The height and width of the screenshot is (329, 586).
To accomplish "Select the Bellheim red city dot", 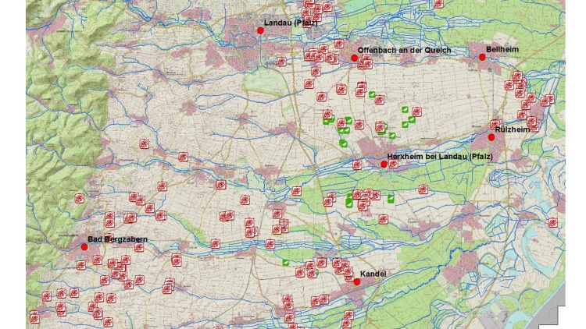I will pos(482,57).
